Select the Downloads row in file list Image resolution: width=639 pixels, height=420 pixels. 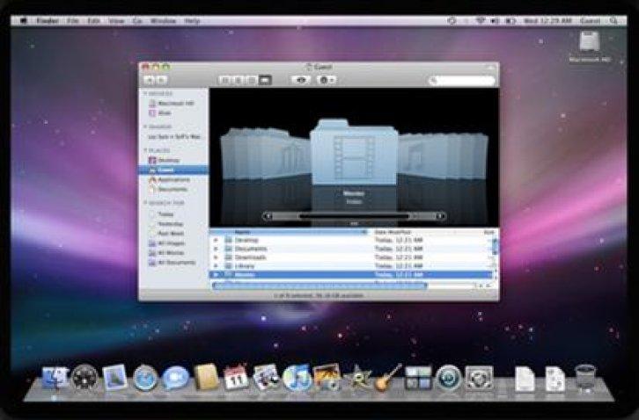[350, 257]
